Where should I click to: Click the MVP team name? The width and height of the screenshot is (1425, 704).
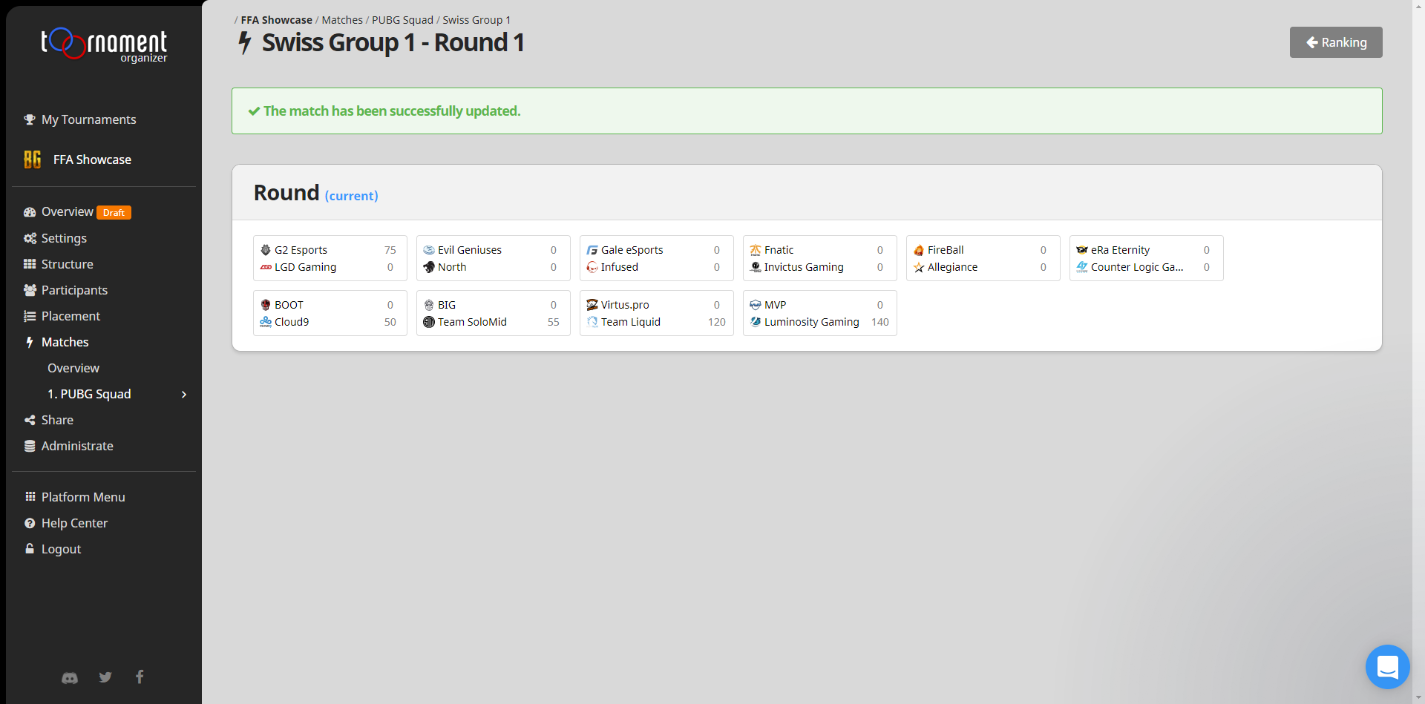tap(775, 305)
